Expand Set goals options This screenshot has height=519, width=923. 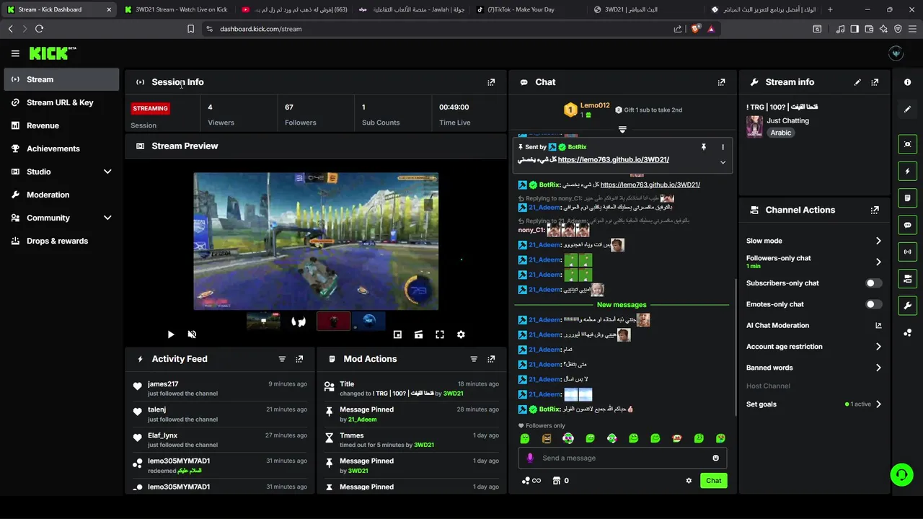pos(878,404)
